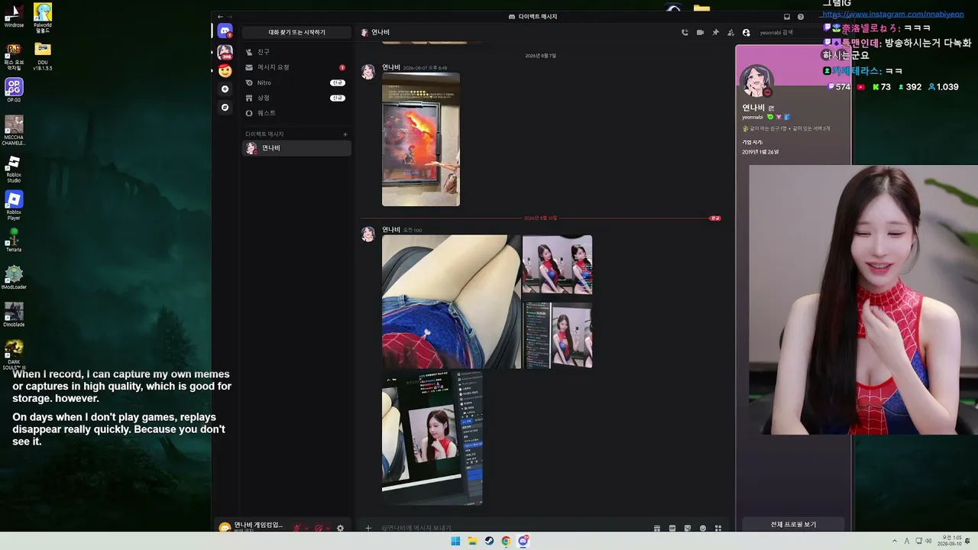Show hidden system tray icons
Screen dimensions: 978x550
coord(894,541)
